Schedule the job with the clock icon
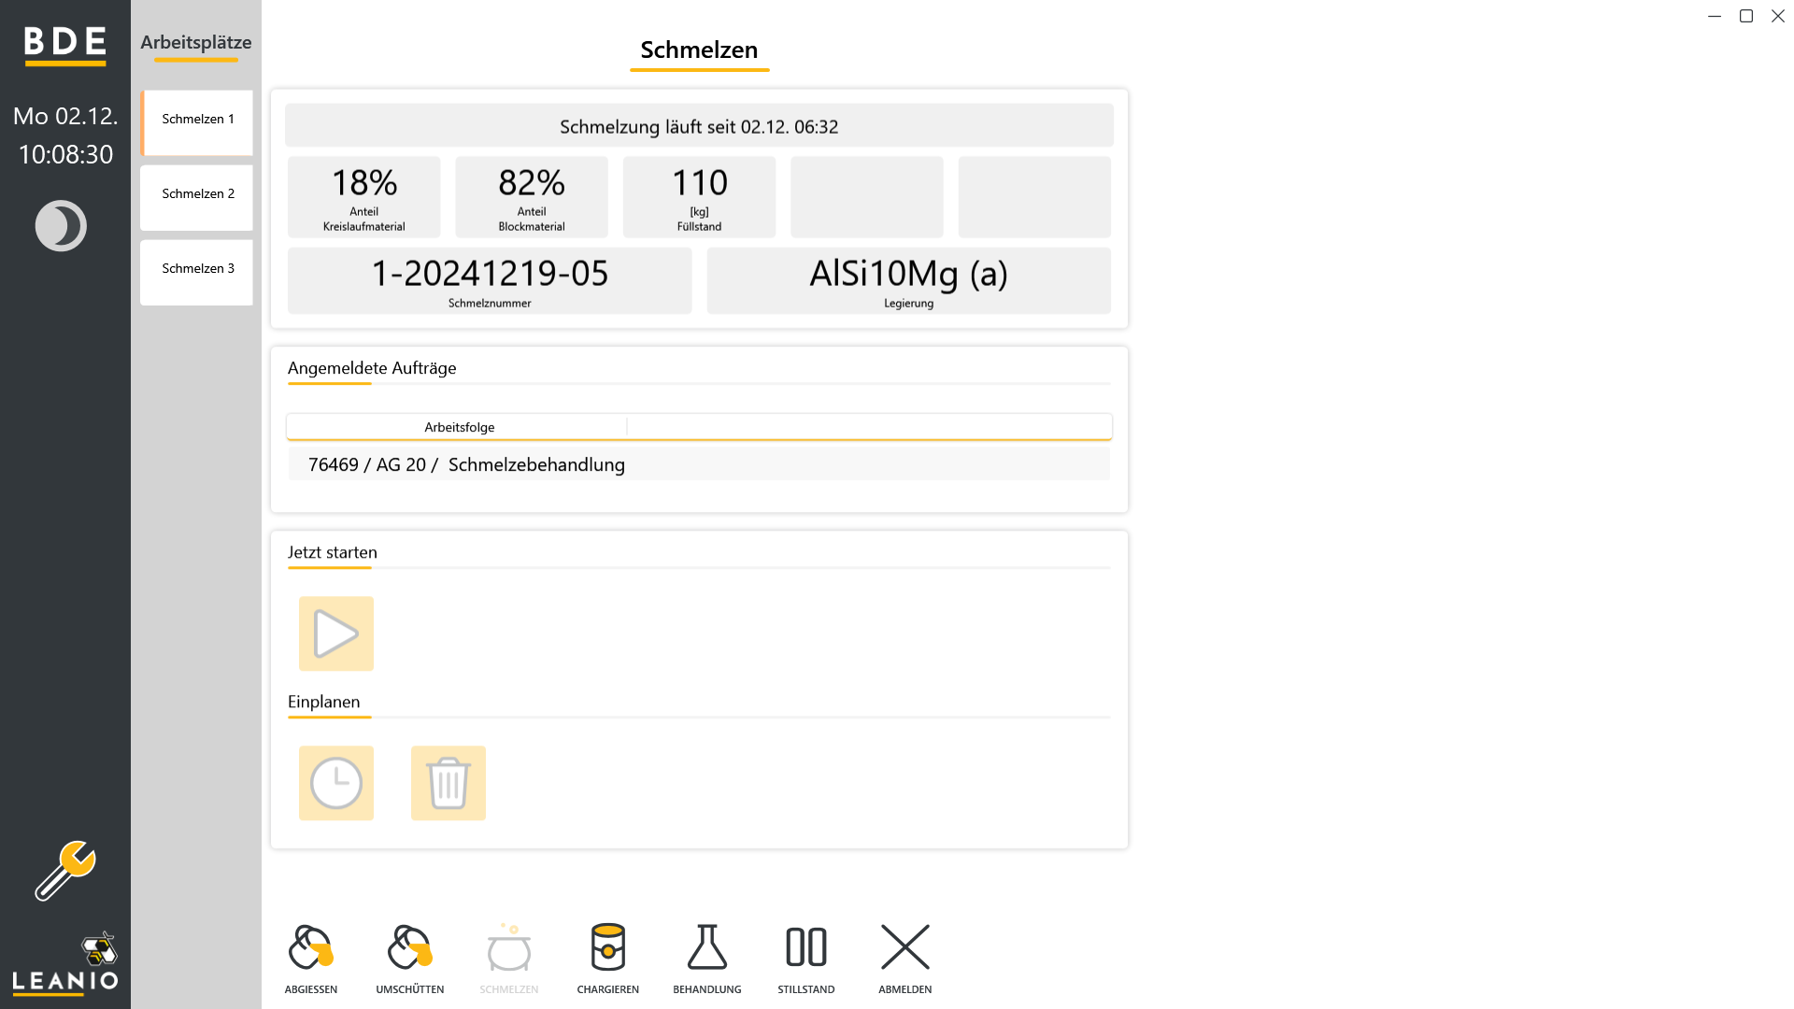Viewport: 1794px width, 1009px height. (x=336, y=783)
